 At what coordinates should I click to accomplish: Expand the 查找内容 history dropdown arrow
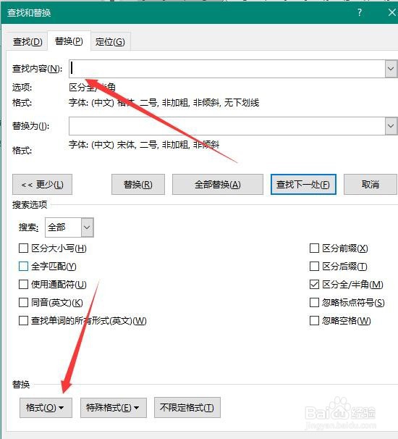[x=391, y=69]
